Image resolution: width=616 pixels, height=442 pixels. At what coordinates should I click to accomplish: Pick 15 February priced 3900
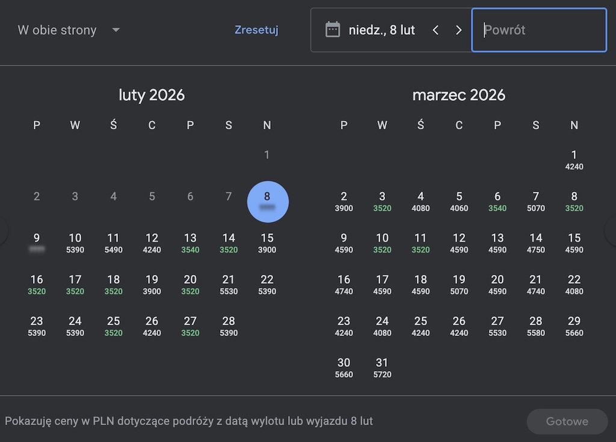point(267,243)
